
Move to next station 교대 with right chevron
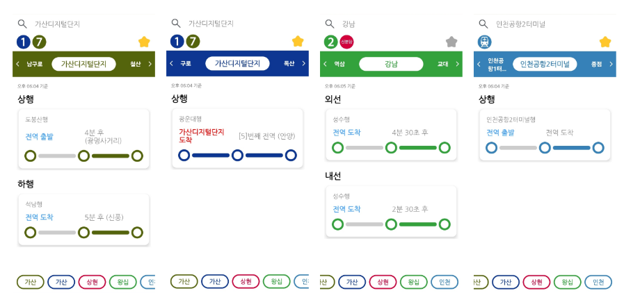coord(457,64)
